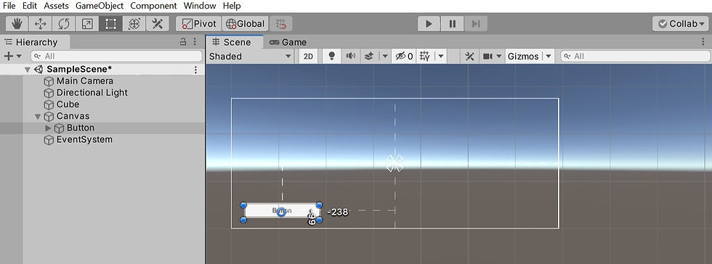Toggle scene effects like skybox
Viewport: 712px width, 264px height.
pos(369,57)
